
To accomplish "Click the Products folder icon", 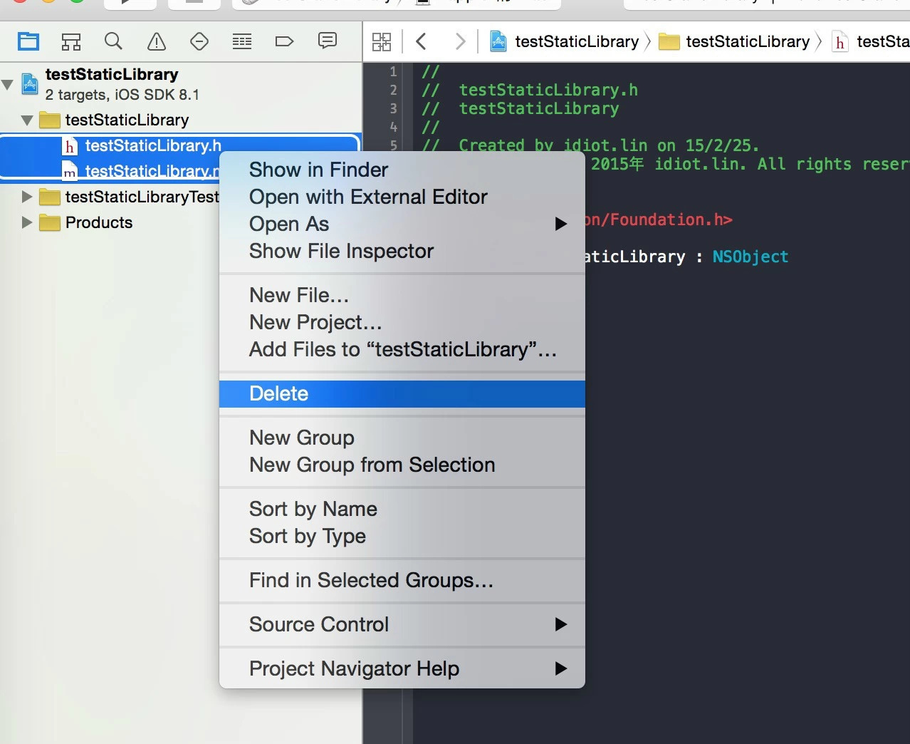I will (x=49, y=222).
